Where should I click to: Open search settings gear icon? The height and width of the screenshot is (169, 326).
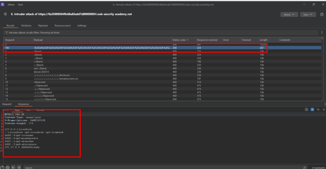7,167
